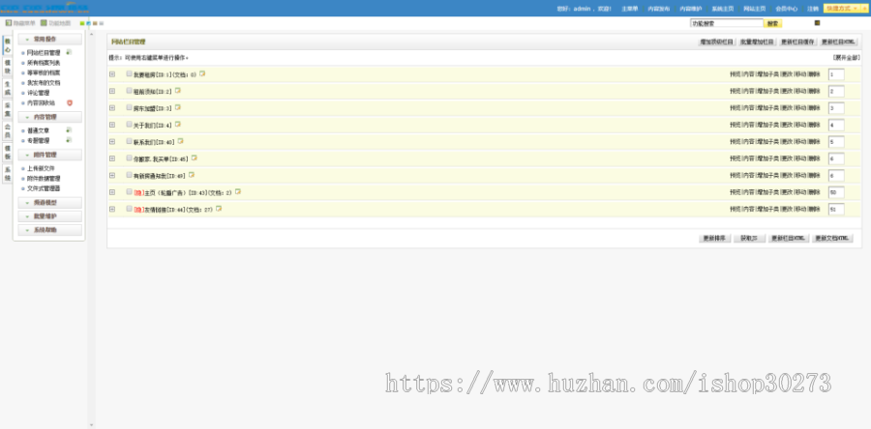The width and height of the screenshot is (871, 429).
Task: Expand the 频道模型 sidebar section
Action: pos(50,203)
